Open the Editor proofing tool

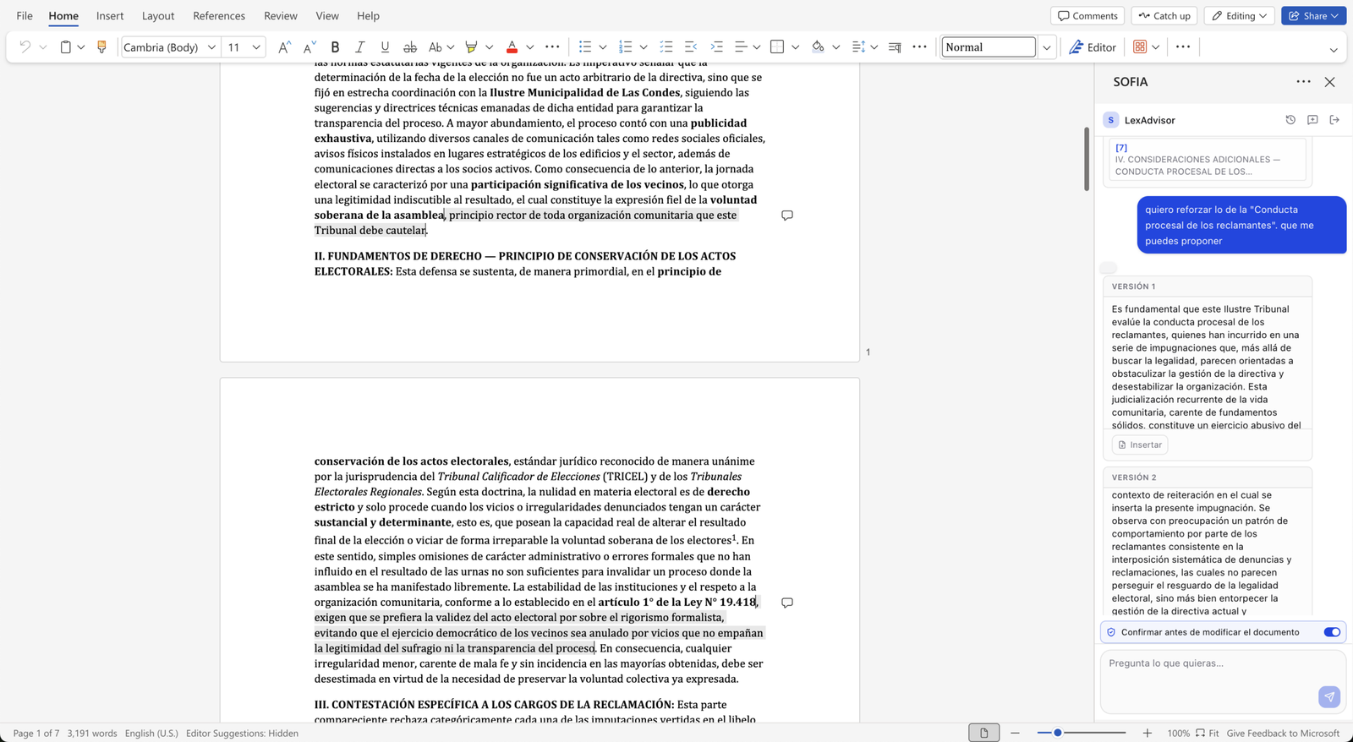tap(1093, 47)
